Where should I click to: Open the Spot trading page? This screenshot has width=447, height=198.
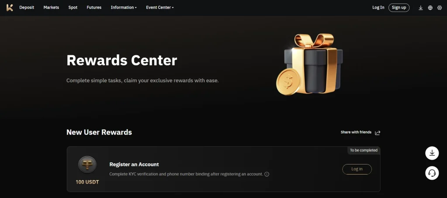click(73, 8)
